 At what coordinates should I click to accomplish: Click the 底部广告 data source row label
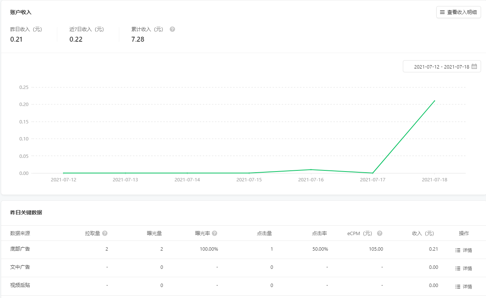tap(20, 249)
